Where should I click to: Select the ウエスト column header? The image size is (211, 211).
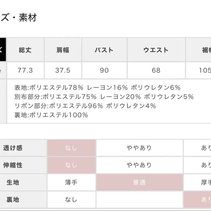pyautogui.click(x=156, y=50)
